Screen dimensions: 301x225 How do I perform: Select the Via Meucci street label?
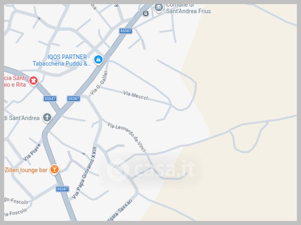click(135, 95)
